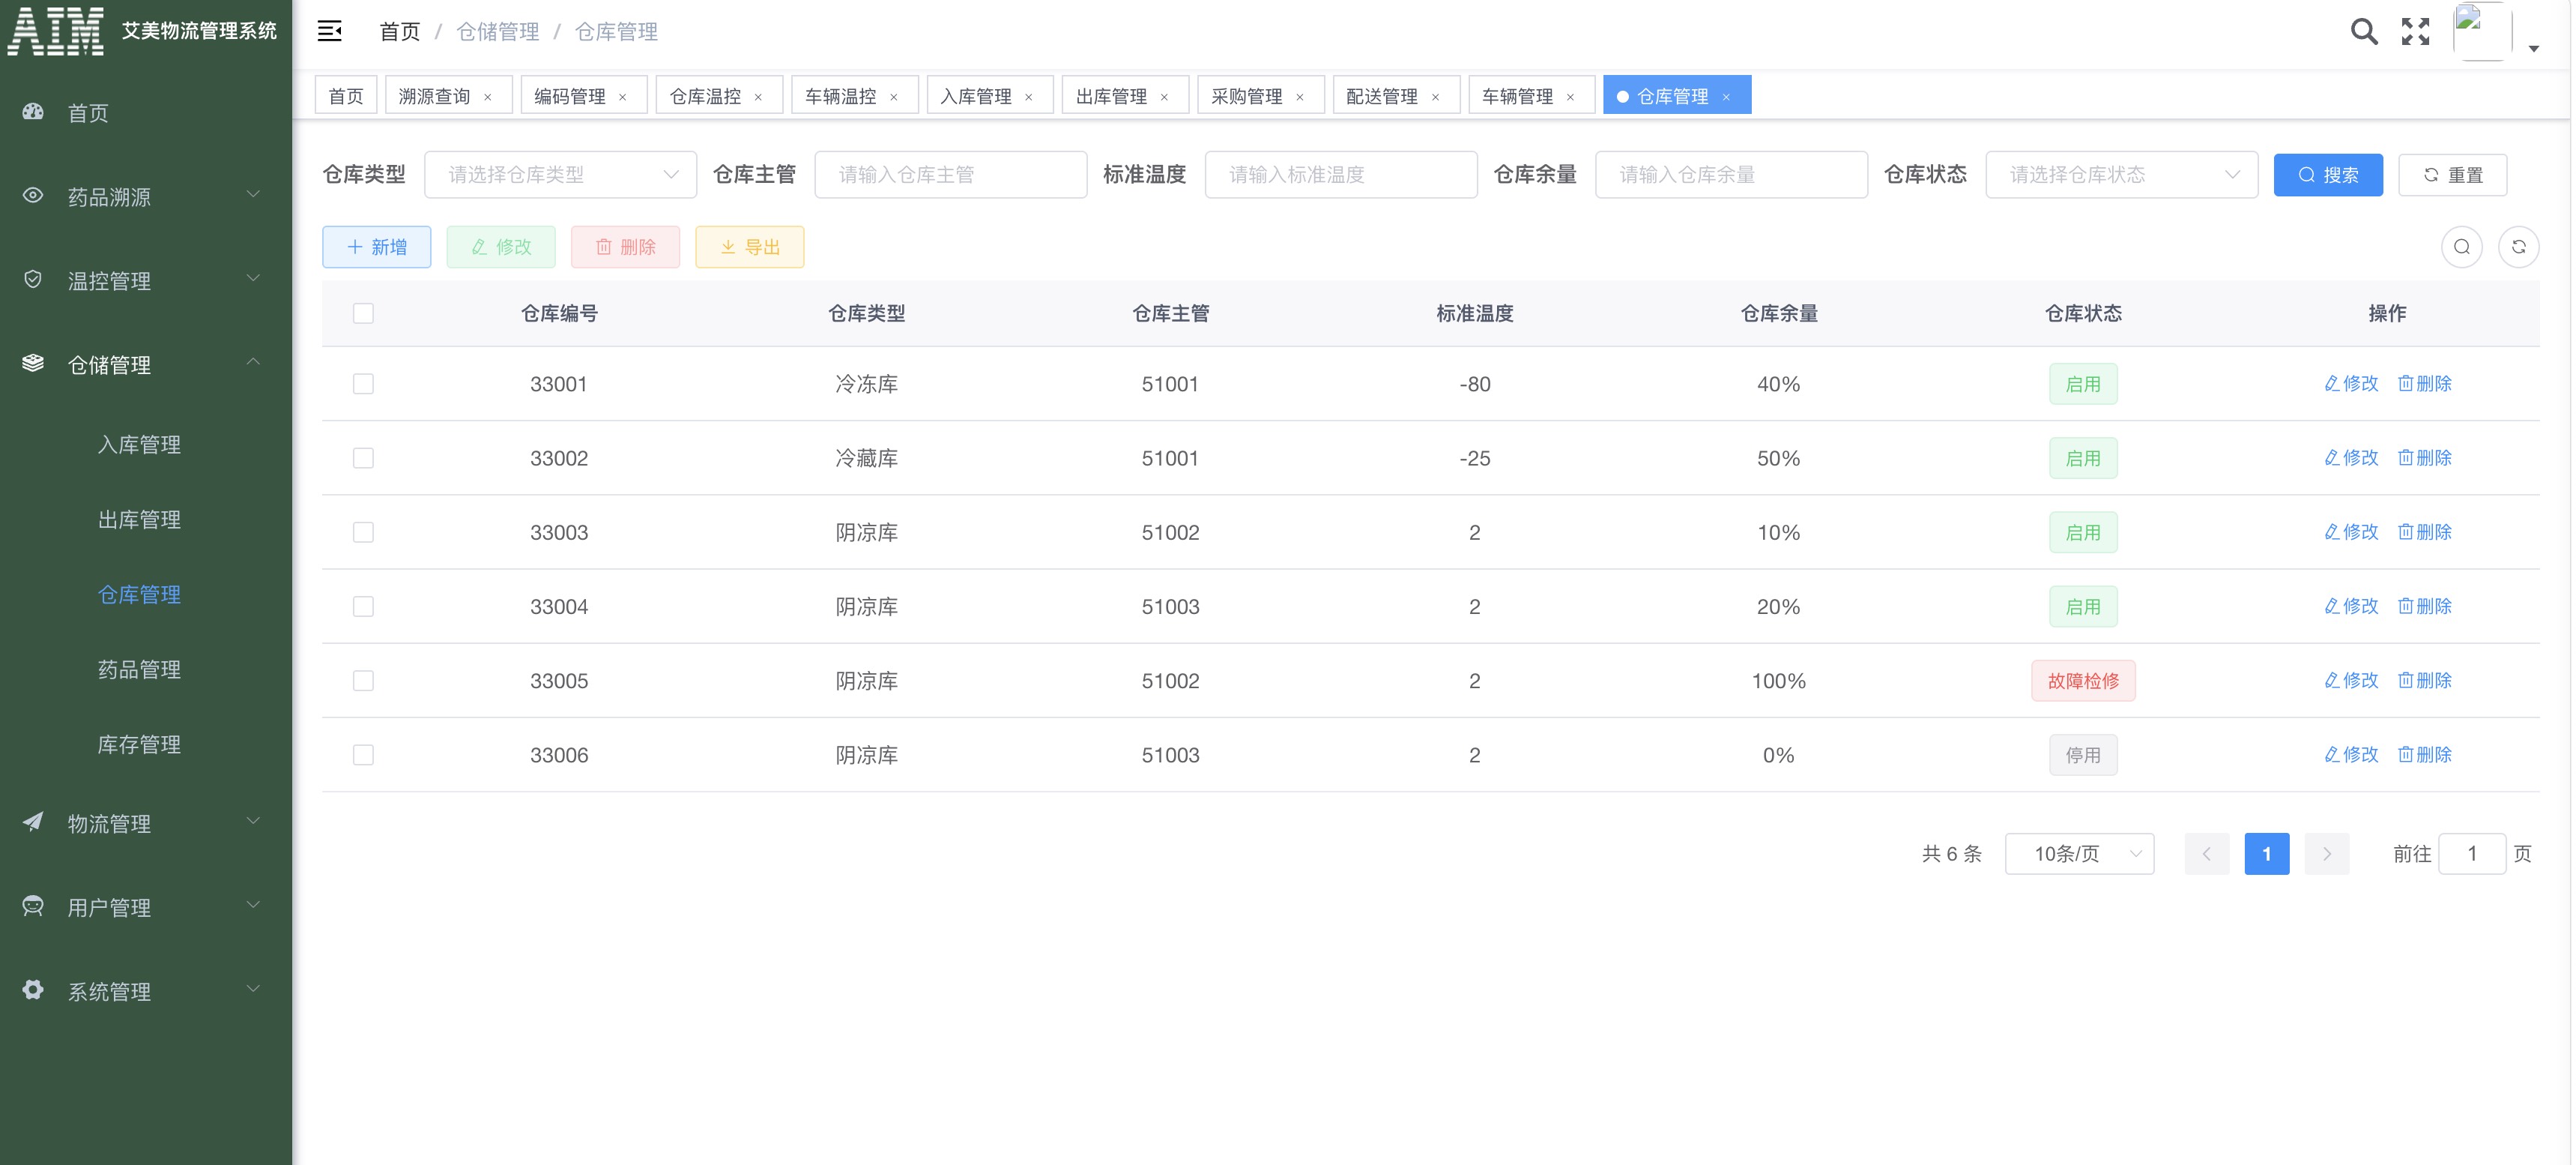
Task: Check the row 33002 checkbox
Action: tap(363, 457)
